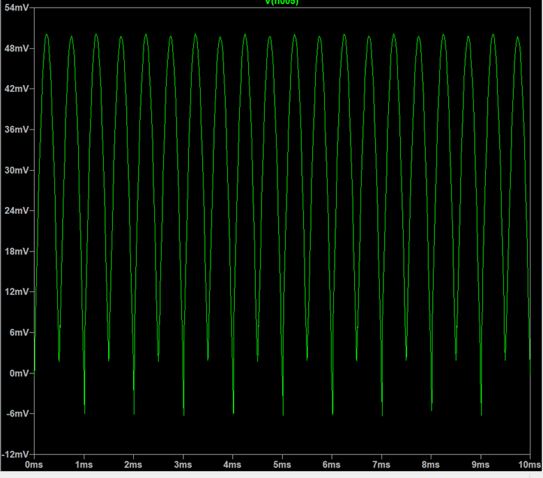The width and height of the screenshot is (543, 478).
Task: Click the 48mV vertical axis label
Action: 16,49
